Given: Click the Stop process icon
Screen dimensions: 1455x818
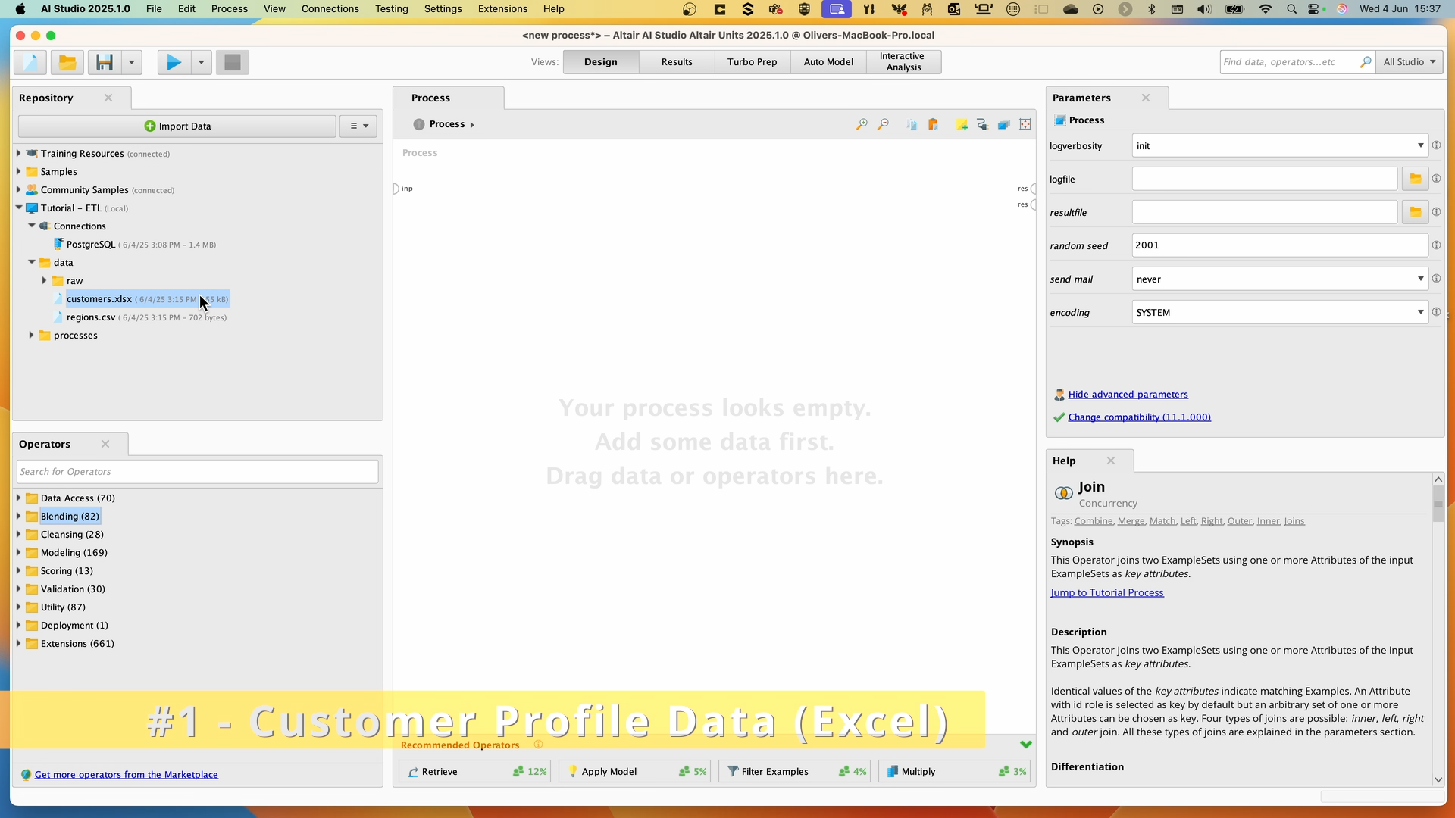Looking at the screenshot, I should (x=232, y=62).
